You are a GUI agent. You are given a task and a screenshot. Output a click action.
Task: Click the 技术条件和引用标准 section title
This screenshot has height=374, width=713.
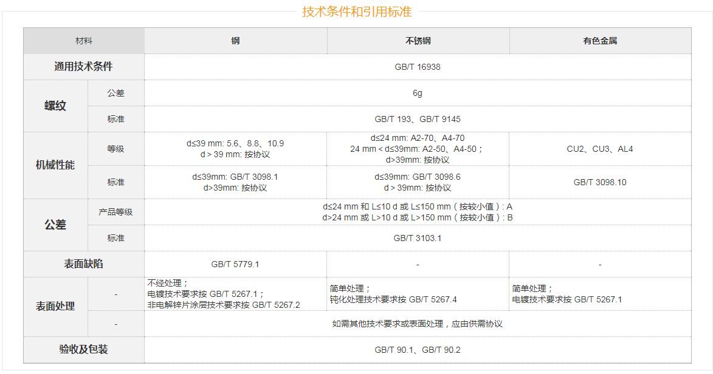click(x=357, y=12)
